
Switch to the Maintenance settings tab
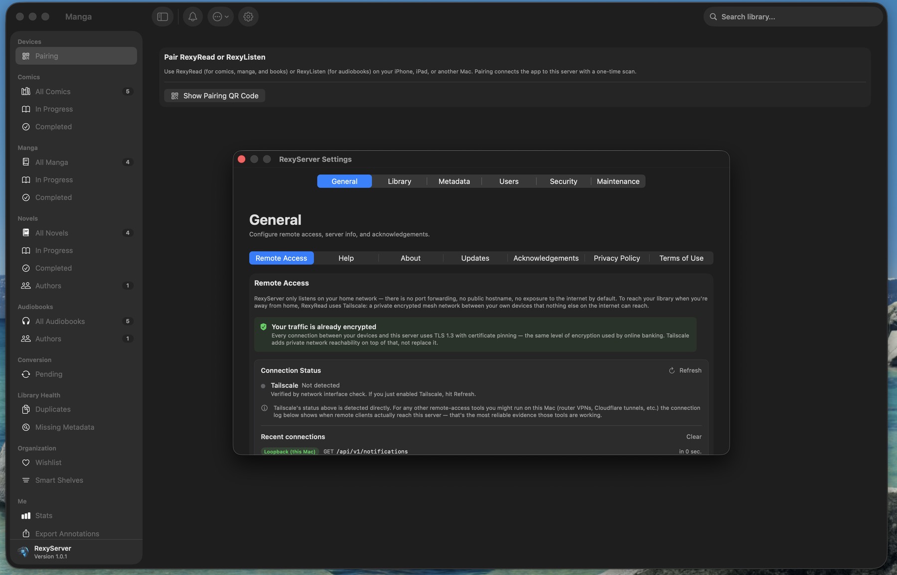[x=618, y=181]
